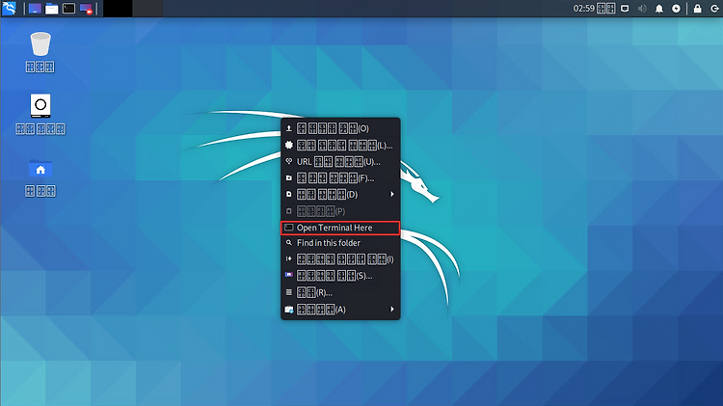Image resolution: width=723 pixels, height=406 pixels.
Task: Click the screen recorder panel icon
Action: (86, 9)
